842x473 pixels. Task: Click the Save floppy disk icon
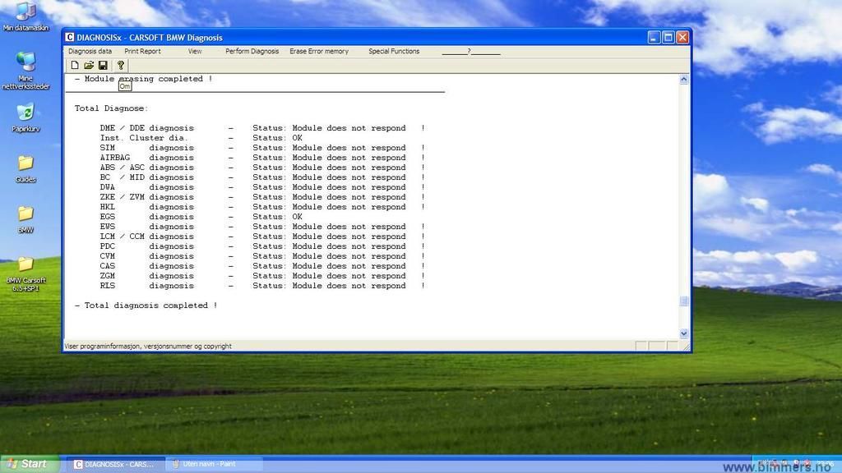coord(103,66)
